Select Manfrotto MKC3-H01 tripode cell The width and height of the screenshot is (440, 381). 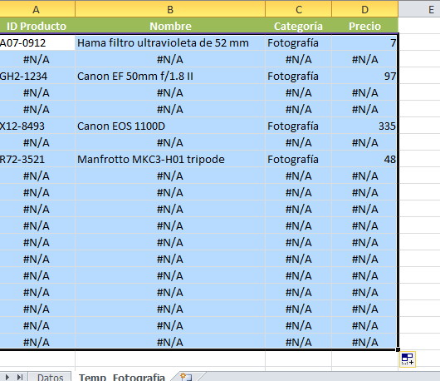coord(170,159)
